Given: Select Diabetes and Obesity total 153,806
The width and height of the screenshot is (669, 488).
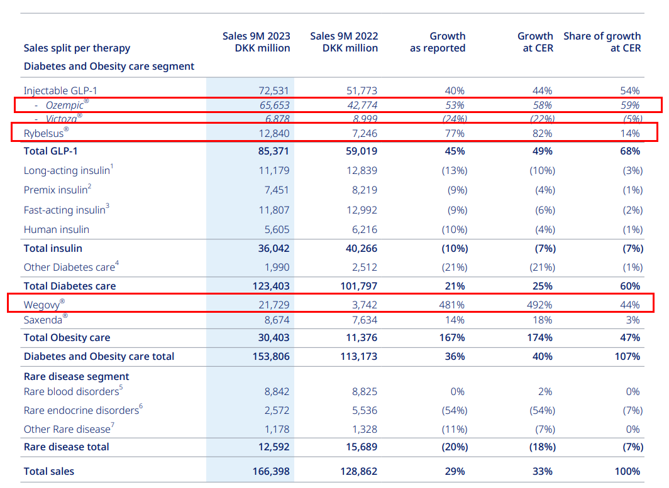Looking at the screenshot, I should point(271,357).
